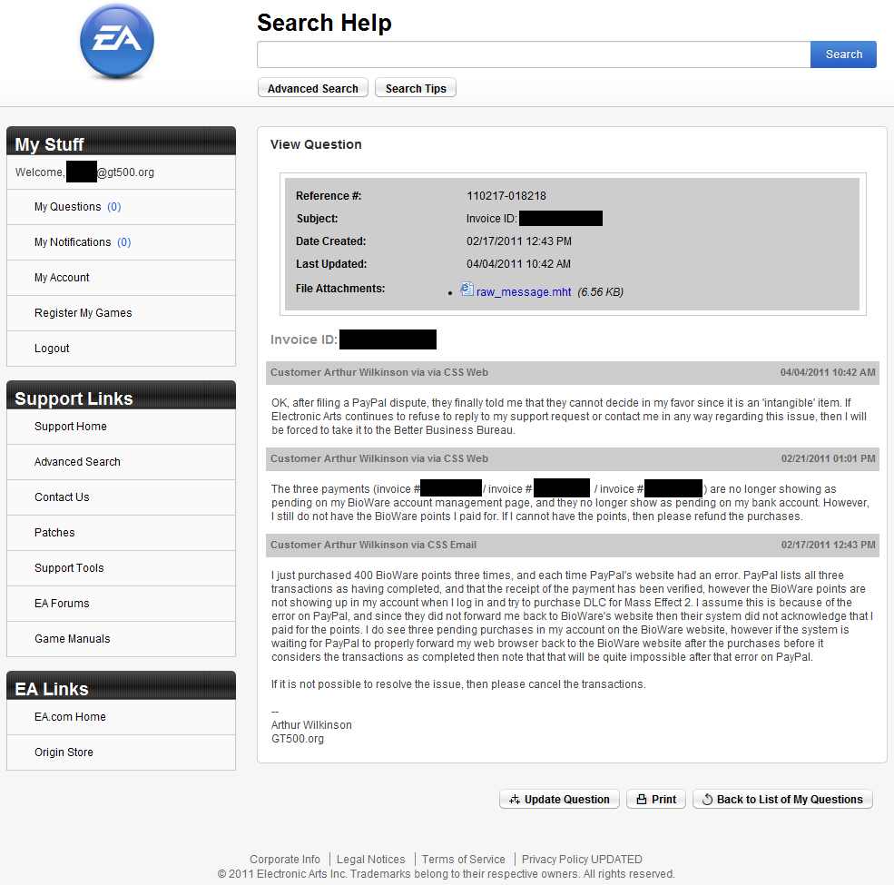Navigate to Support Home
Viewport: 894px width, 885px height.
pyautogui.click(x=71, y=427)
